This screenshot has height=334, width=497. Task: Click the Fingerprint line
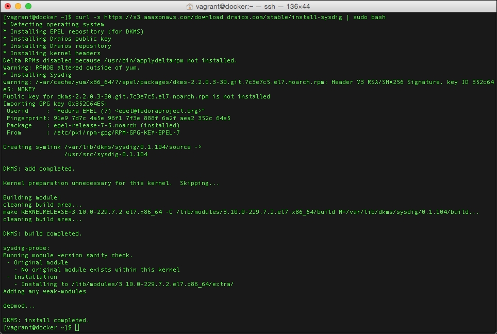tap(119, 118)
